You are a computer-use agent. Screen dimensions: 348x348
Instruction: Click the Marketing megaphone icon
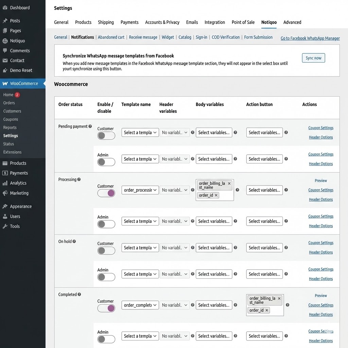[x=5, y=193]
